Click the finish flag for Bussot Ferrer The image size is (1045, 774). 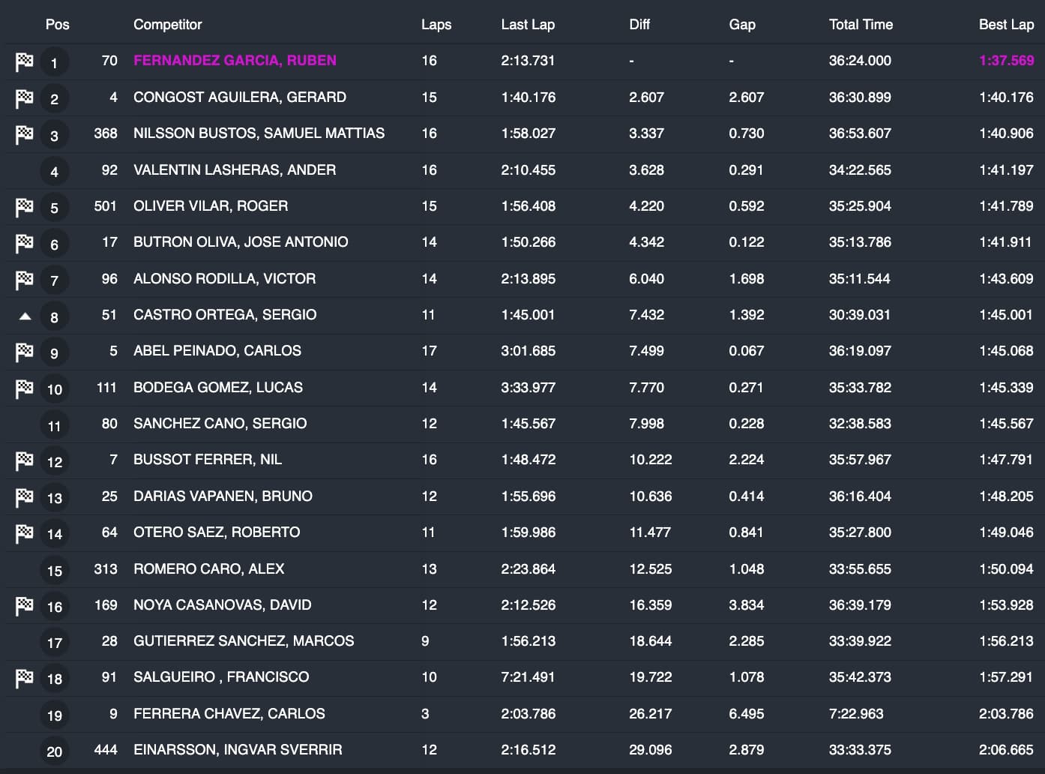24,461
